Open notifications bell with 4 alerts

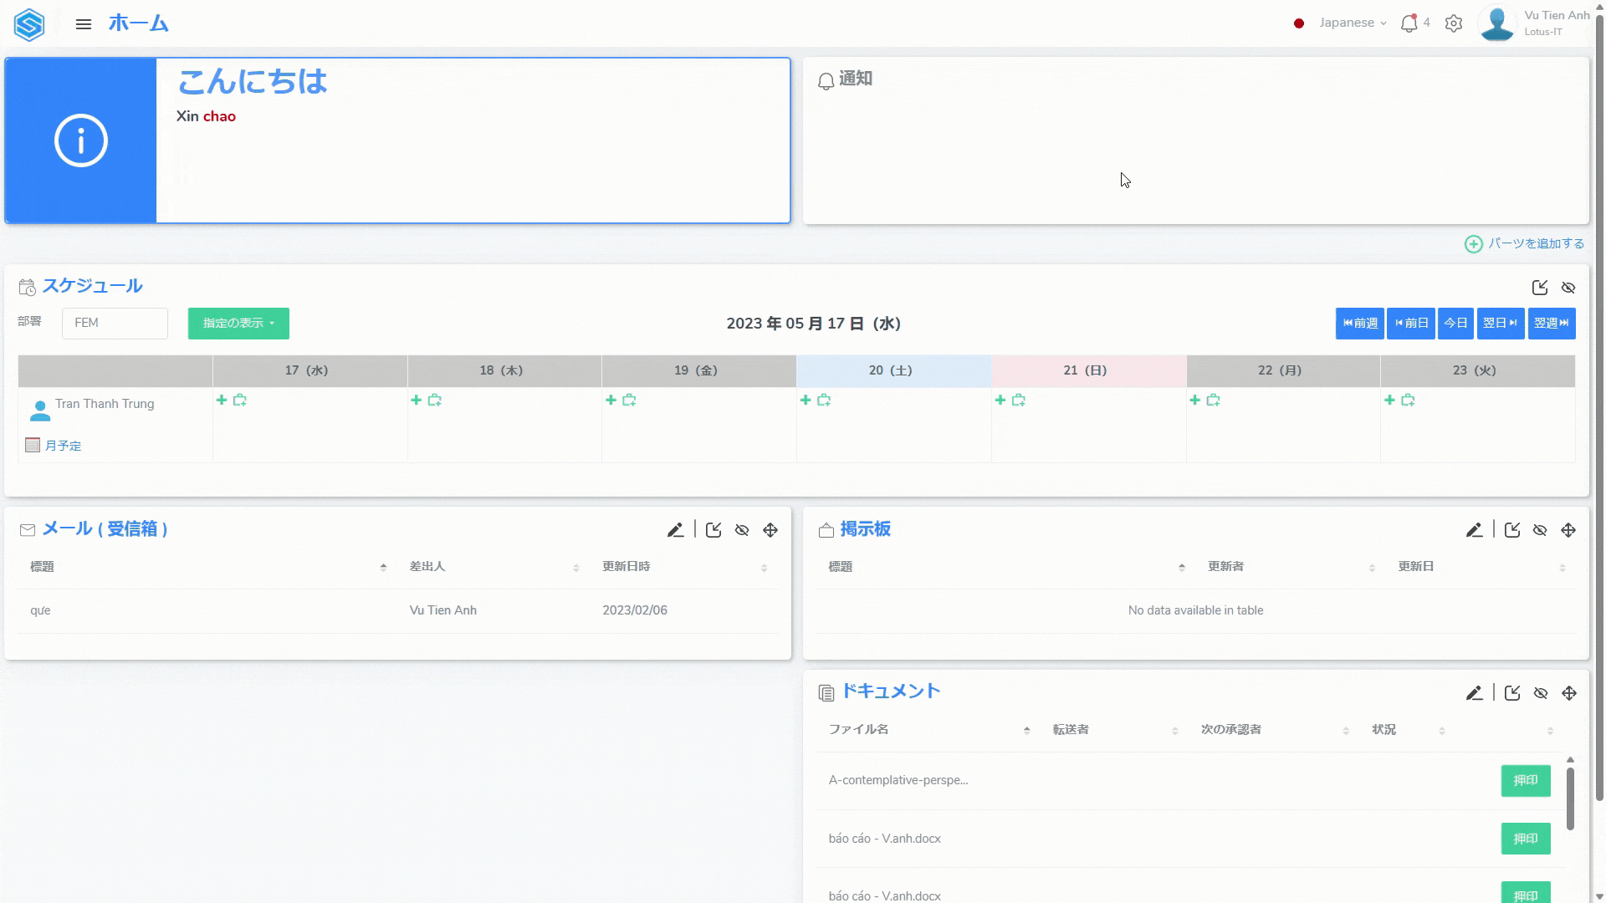coord(1409,23)
